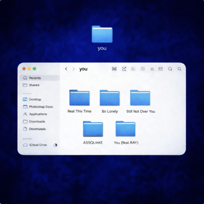Switch to grid view icon
Image resolution: width=204 pixels, height=204 pixels.
pyautogui.click(x=143, y=69)
